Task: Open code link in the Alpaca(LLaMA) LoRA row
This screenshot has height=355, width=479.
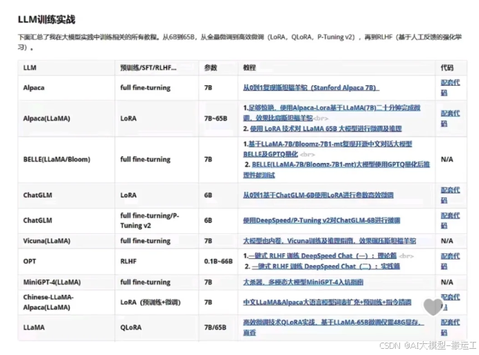Action: pos(451,118)
